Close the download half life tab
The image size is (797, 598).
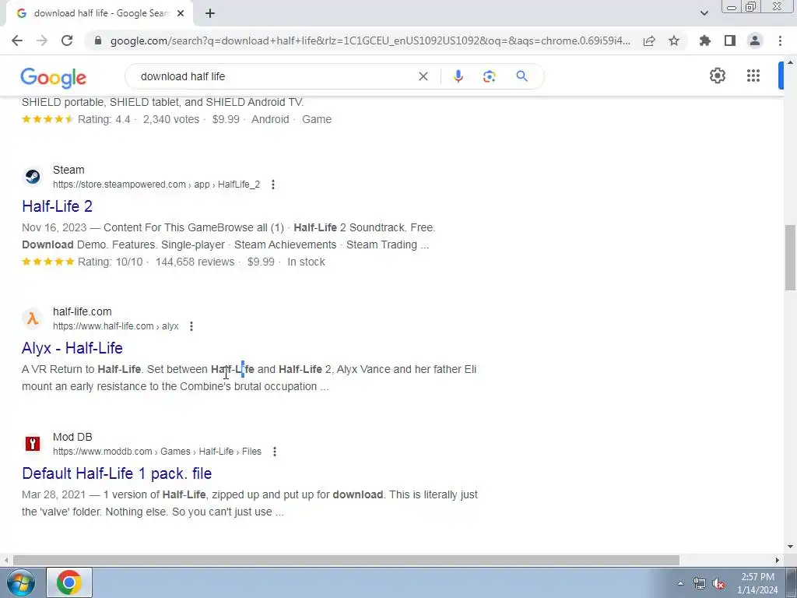[x=181, y=13]
